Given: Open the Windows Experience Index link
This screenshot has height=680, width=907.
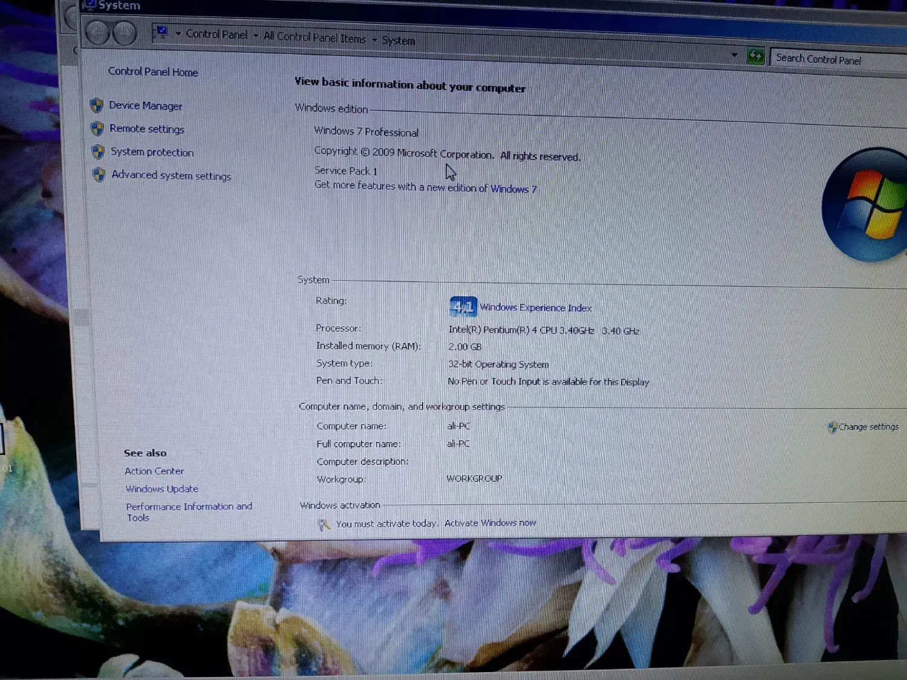Looking at the screenshot, I should click(536, 308).
